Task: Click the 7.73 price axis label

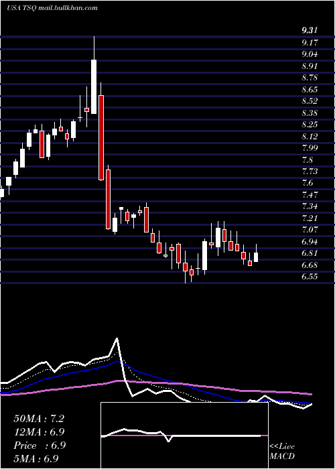Action: click(x=310, y=172)
